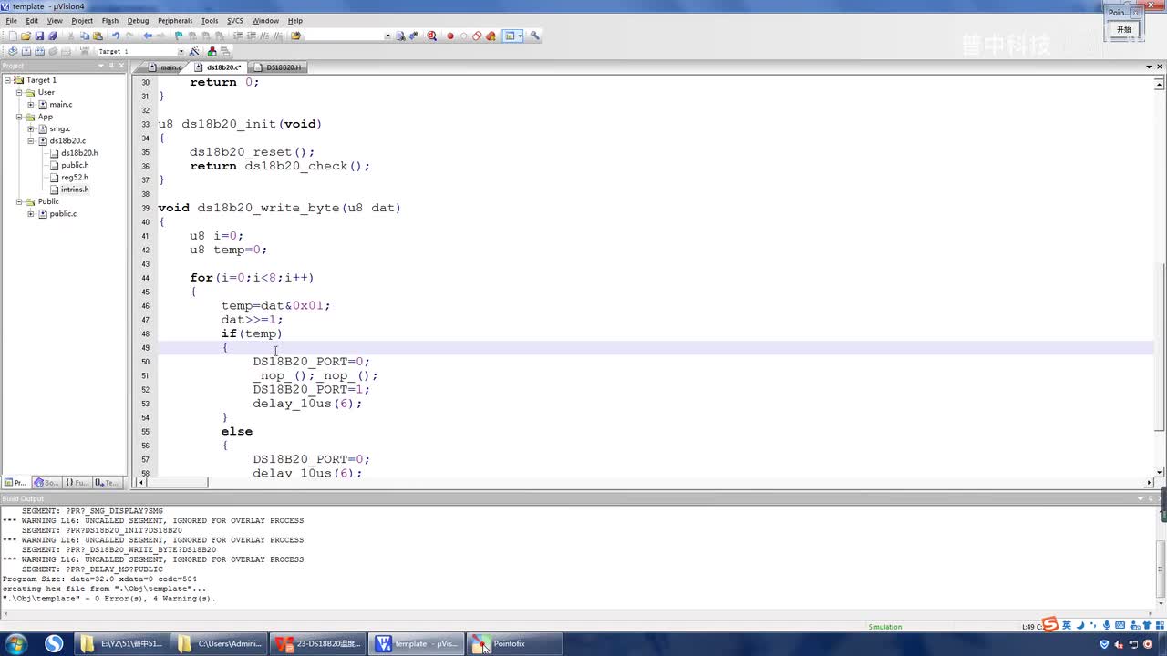This screenshot has height=656, width=1167.
Task: Expand the main.c tree node
Action: click(31, 105)
